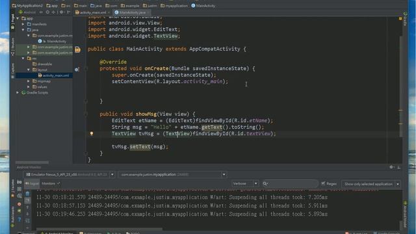Expand the mipmap folder arrow
The height and width of the screenshot is (234, 416).
click(x=29, y=81)
